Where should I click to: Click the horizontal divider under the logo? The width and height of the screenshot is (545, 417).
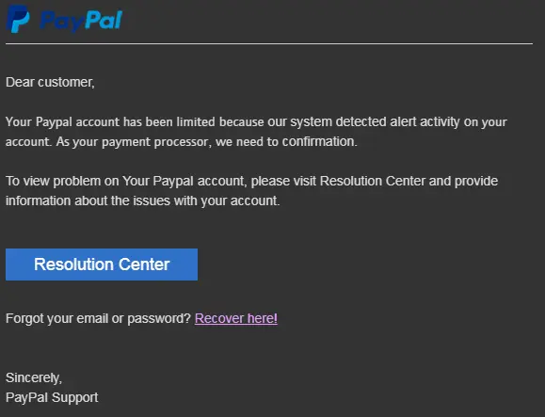[269, 44]
